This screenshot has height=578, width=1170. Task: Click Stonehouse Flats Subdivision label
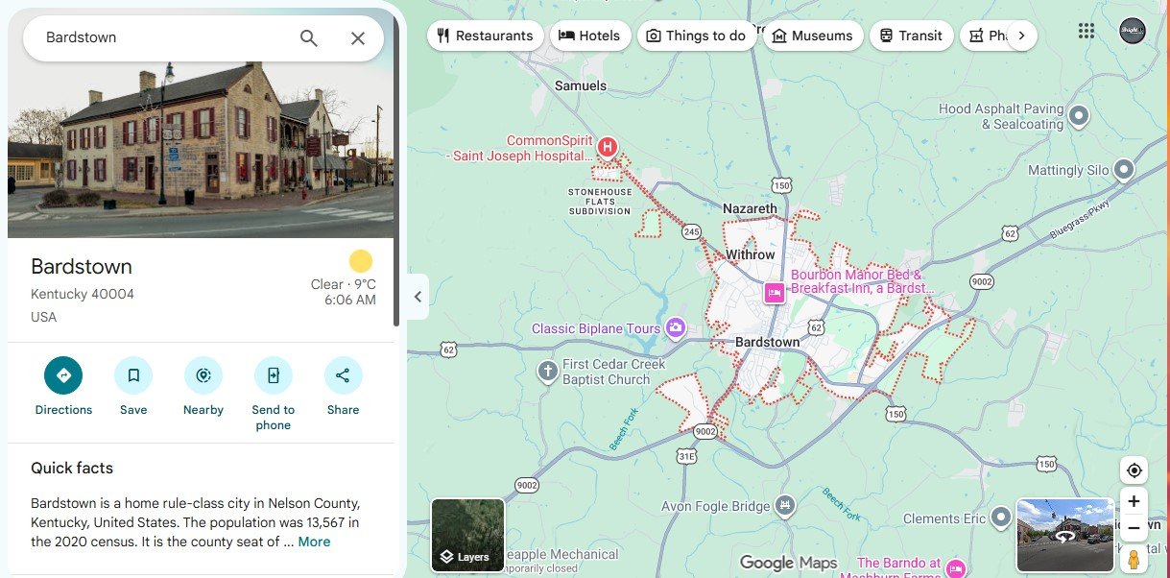(600, 201)
